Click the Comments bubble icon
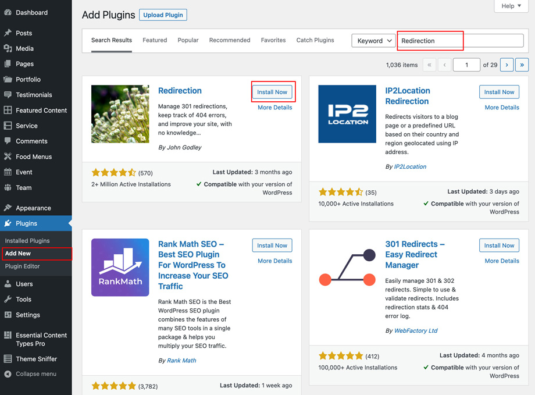535x395 pixels. coord(8,141)
